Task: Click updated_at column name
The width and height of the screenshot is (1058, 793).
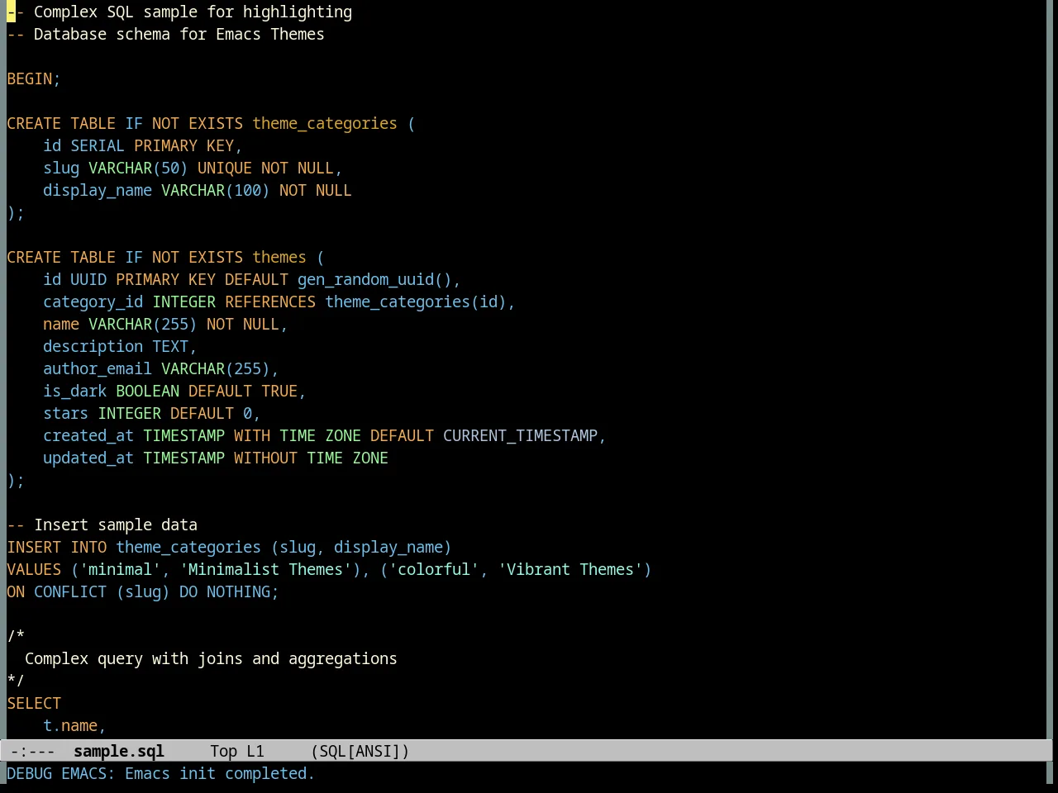Action: pos(88,458)
